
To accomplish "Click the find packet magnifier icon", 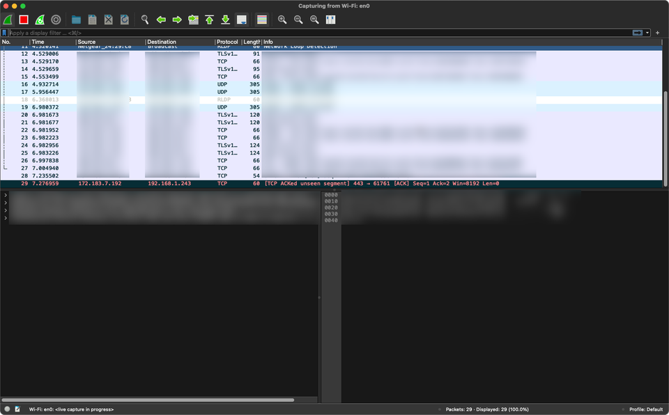I will click(x=145, y=19).
